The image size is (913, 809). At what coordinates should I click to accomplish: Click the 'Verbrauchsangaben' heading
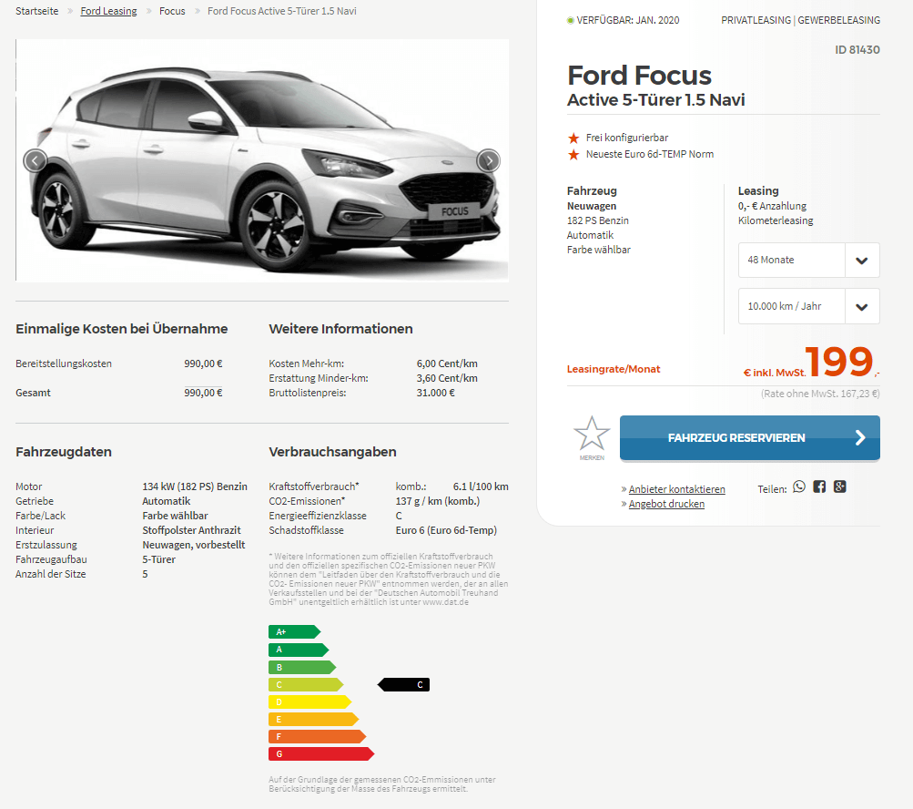[x=332, y=452]
